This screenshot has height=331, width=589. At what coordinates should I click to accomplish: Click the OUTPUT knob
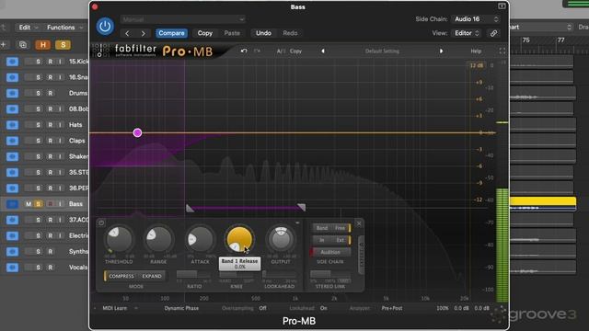point(281,239)
